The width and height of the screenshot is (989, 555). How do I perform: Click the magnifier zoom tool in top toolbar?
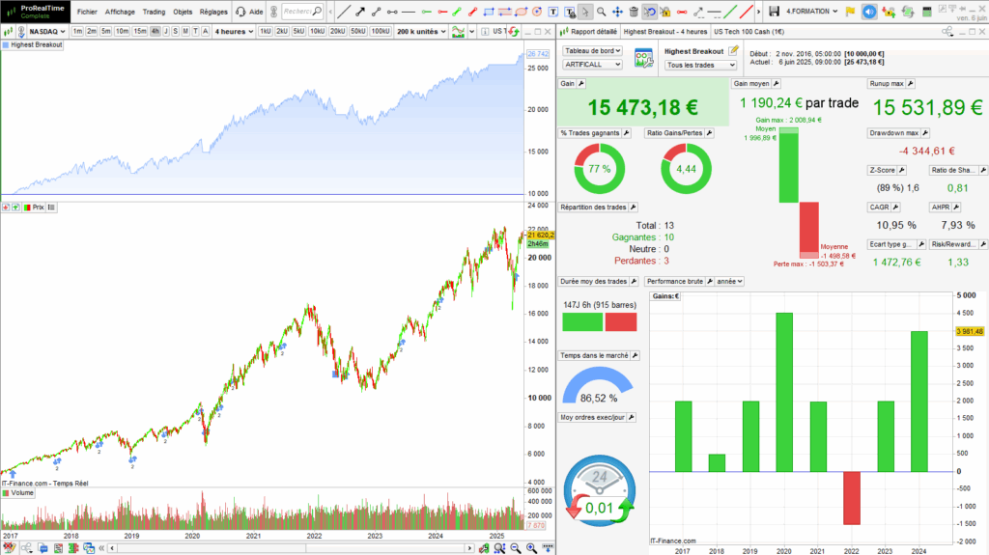pyautogui.click(x=602, y=12)
